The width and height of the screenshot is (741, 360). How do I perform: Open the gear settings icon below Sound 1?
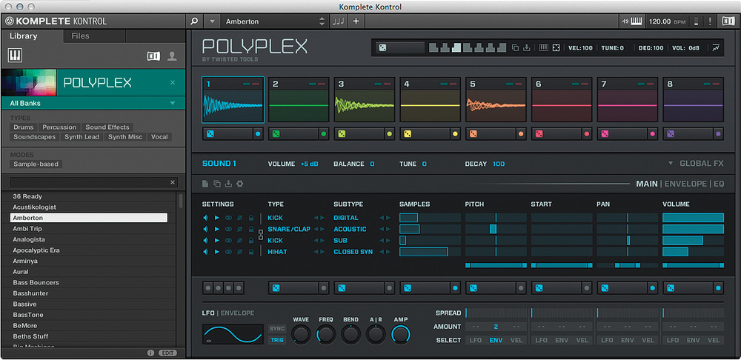pos(239,184)
